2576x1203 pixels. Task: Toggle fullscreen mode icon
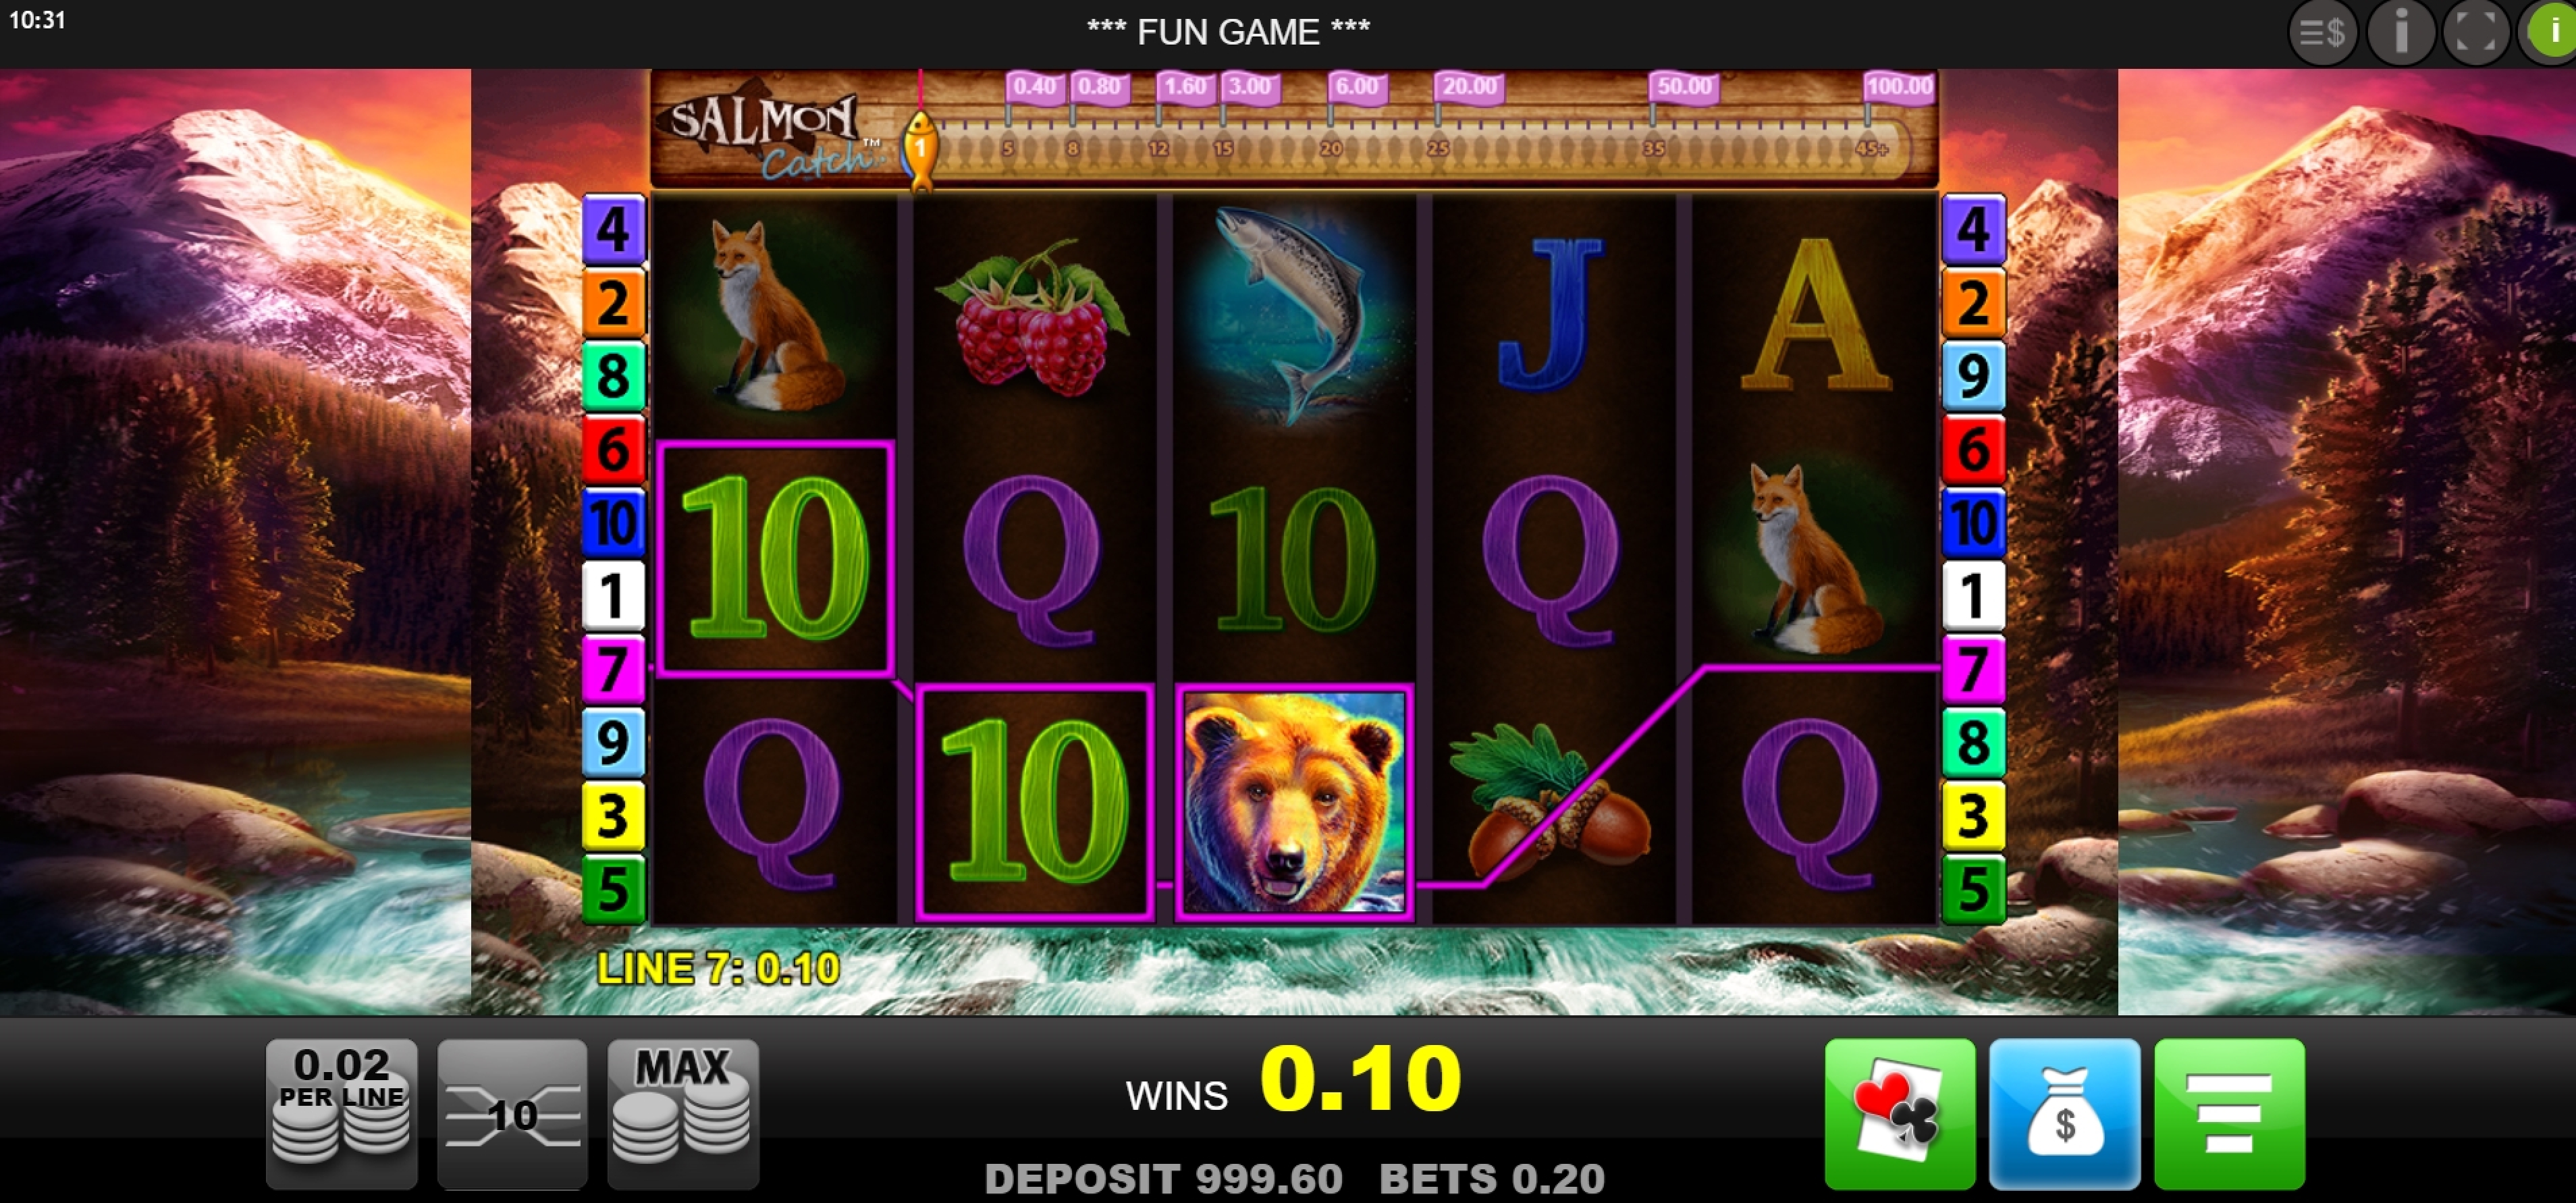tap(2476, 33)
